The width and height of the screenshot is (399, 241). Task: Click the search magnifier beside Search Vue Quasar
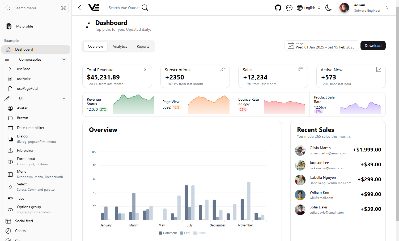(x=145, y=8)
